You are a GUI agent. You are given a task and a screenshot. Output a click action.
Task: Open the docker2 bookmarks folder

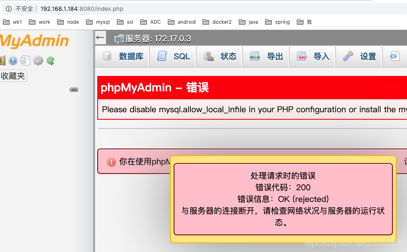click(x=217, y=22)
